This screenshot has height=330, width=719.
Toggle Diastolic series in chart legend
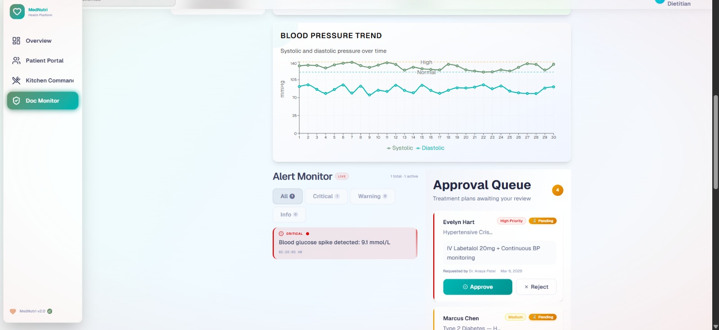click(x=430, y=148)
